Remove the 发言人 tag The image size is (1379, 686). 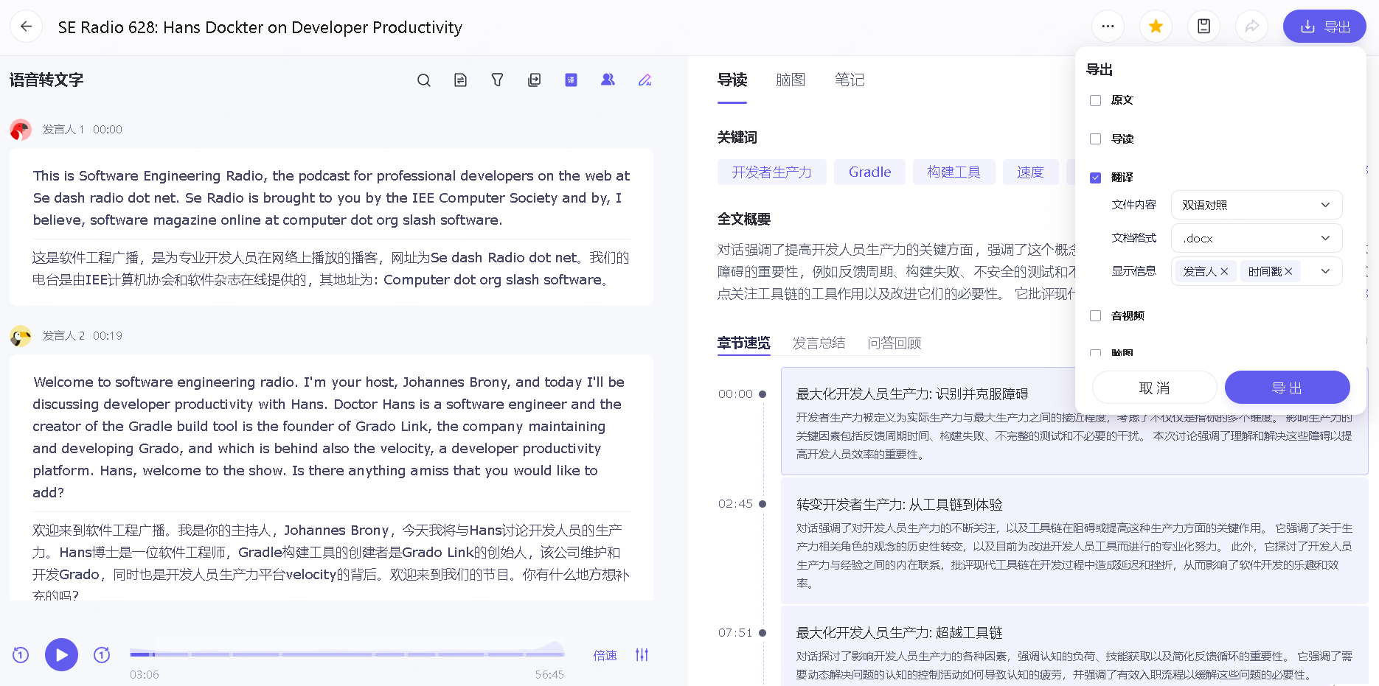[1224, 271]
